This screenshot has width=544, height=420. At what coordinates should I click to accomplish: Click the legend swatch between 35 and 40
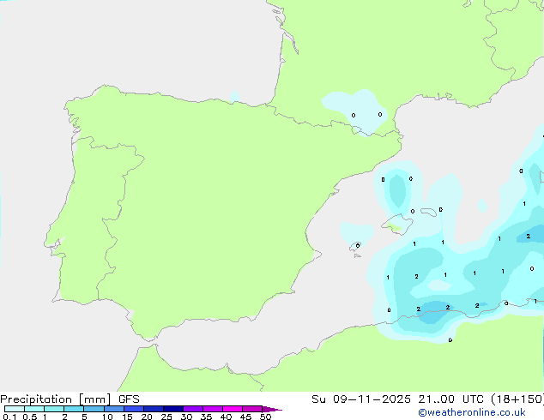[213, 409]
